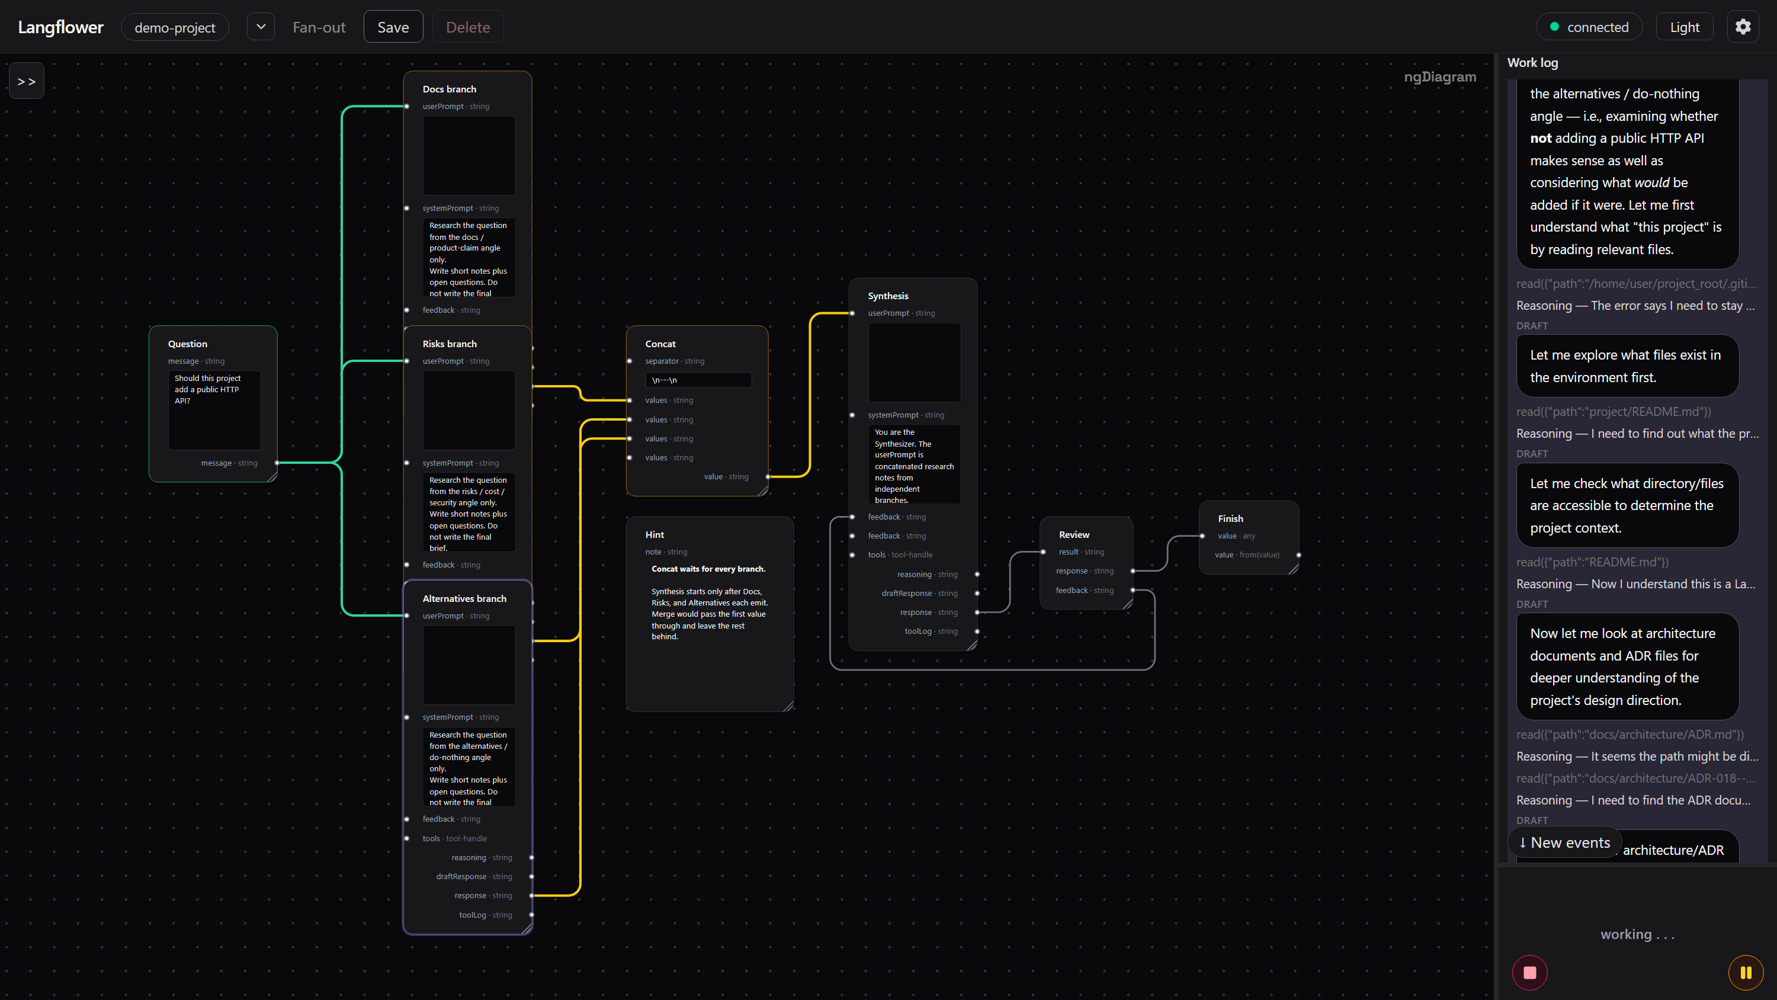Click the Alternatives branch response output port

531,895
